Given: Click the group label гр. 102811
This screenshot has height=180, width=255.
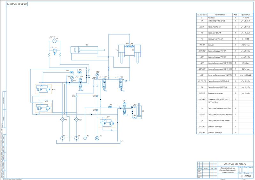Looking at the screenshot, I should 246,176.
